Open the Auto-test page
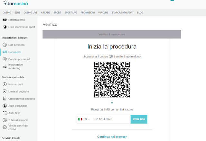This screenshot has width=206, height=141. [x=14, y=113]
